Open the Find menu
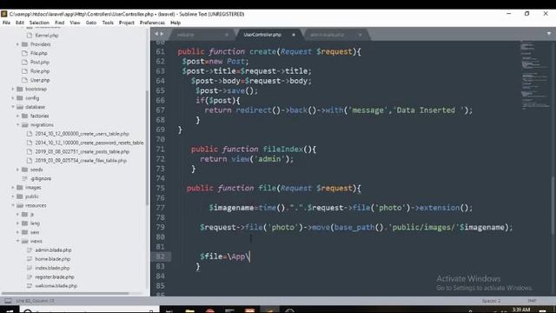556x313 pixels. pos(60,23)
